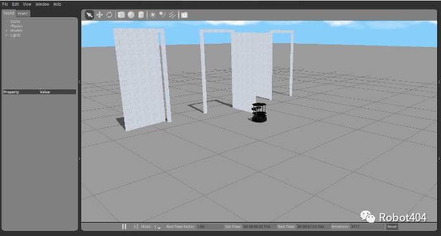Expand the Models tree node

pos(6,30)
